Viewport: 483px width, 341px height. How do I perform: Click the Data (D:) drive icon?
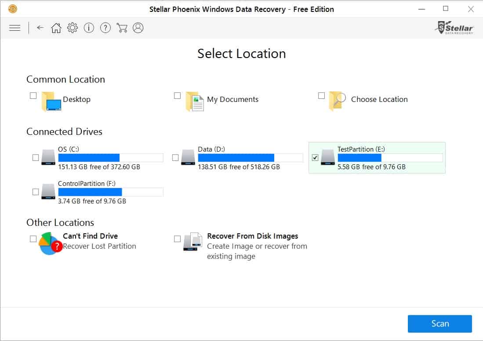188,157
